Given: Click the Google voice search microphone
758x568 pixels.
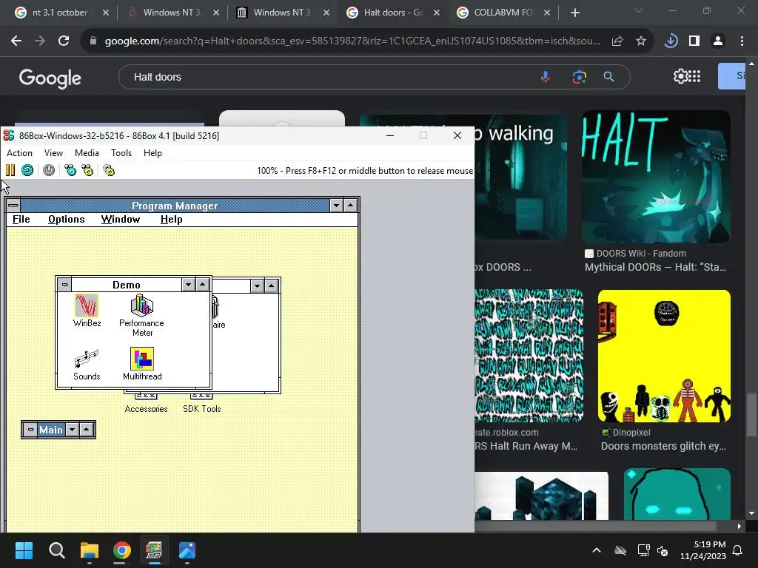Looking at the screenshot, I should 546,77.
